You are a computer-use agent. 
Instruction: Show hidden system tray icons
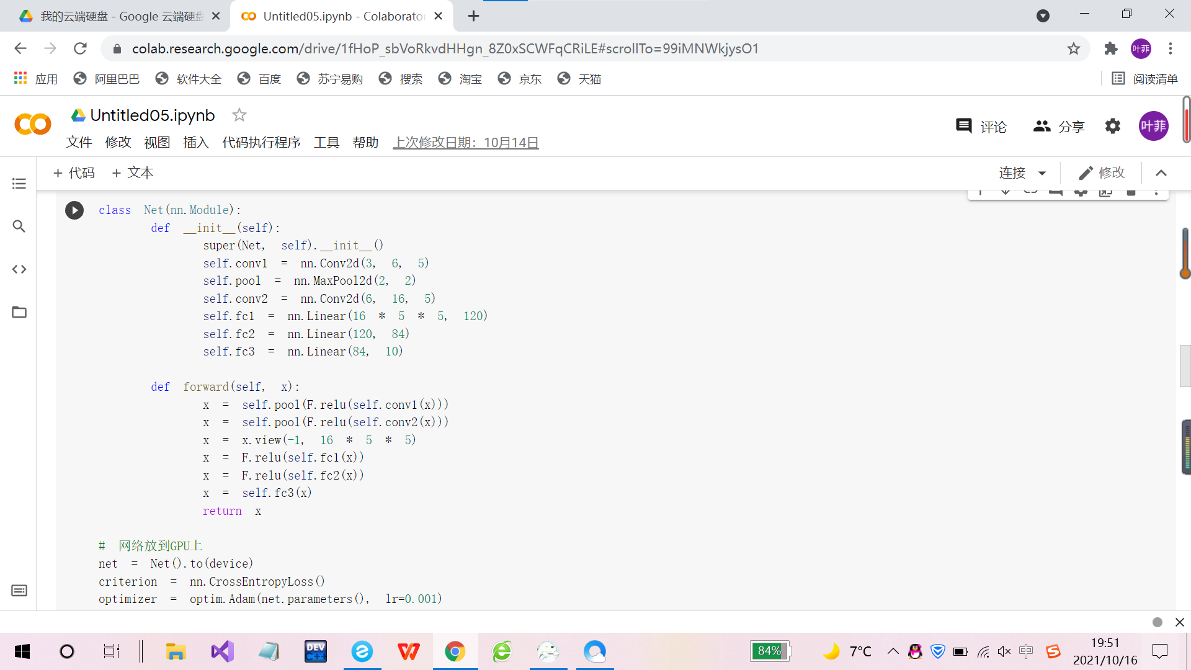pos(893,651)
